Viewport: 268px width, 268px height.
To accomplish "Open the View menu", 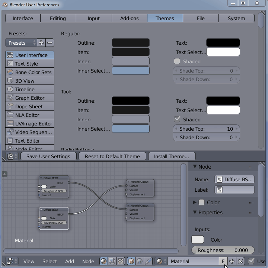I will click(29, 261).
